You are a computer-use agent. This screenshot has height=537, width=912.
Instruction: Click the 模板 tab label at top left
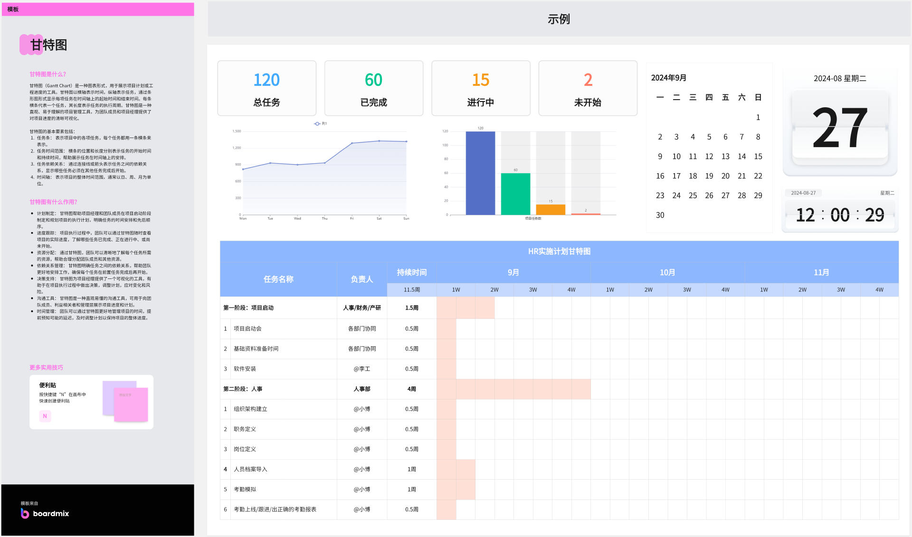[13, 9]
